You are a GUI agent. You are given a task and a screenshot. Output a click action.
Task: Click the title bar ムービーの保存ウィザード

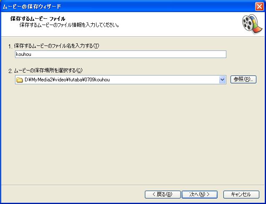(32, 6)
